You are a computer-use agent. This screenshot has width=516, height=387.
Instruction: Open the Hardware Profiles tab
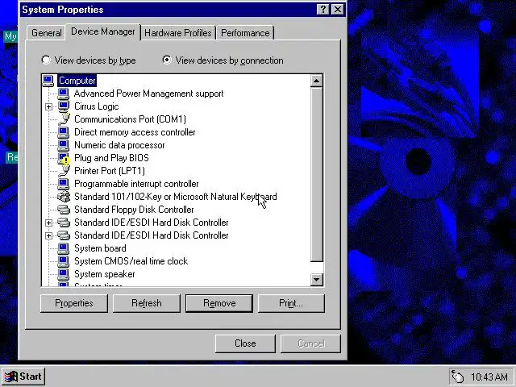pyautogui.click(x=178, y=33)
